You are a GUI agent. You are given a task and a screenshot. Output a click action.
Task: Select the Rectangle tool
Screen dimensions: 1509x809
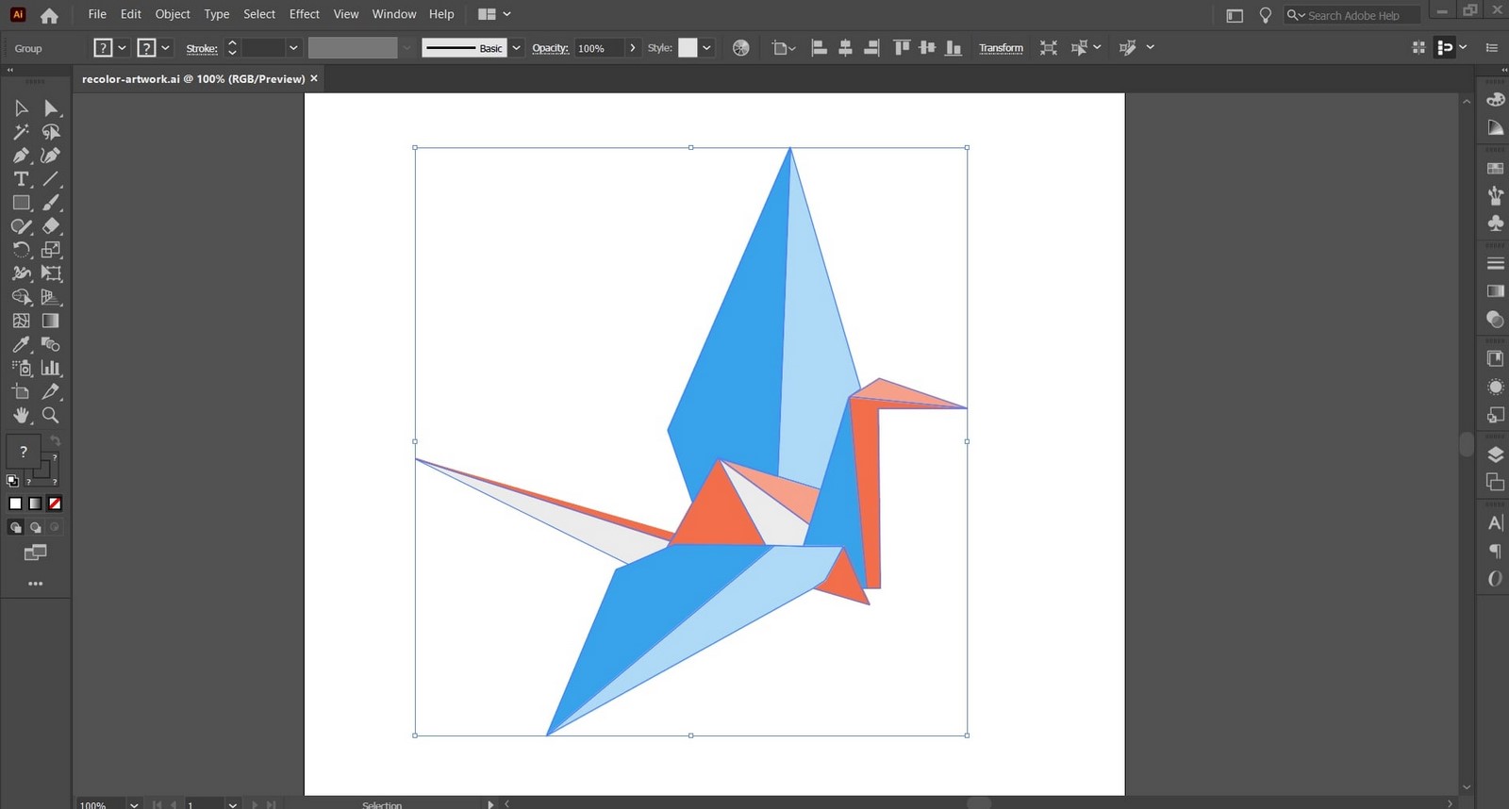pyautogui.click(x=21, y=203)
